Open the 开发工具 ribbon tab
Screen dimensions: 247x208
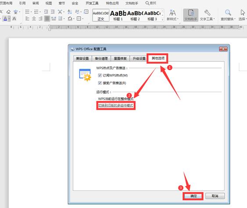pos(92,3)
